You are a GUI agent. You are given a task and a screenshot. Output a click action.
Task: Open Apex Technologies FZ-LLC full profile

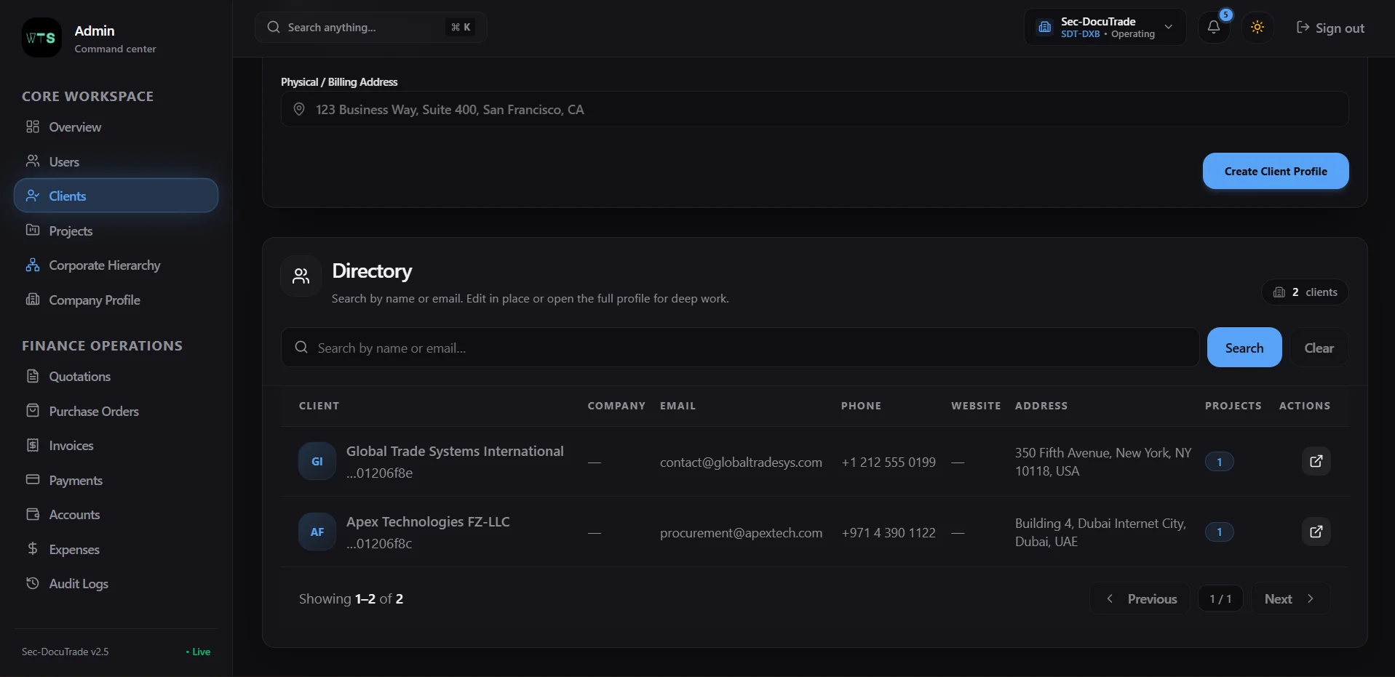click(1316, 532)
